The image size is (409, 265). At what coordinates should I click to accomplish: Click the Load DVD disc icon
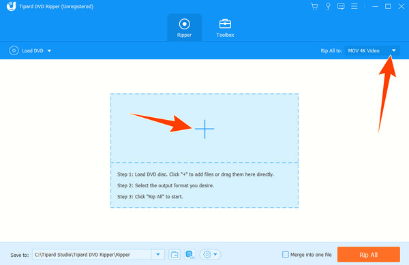[x=14, y=50]
